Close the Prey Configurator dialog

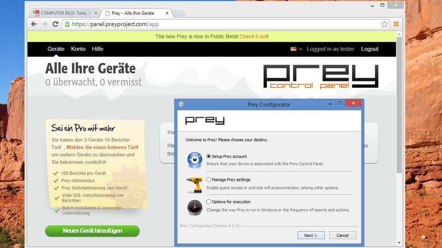354,103
